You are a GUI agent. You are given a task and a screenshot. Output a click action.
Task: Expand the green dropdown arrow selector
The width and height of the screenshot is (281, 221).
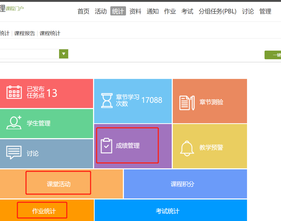coord(64,54)
